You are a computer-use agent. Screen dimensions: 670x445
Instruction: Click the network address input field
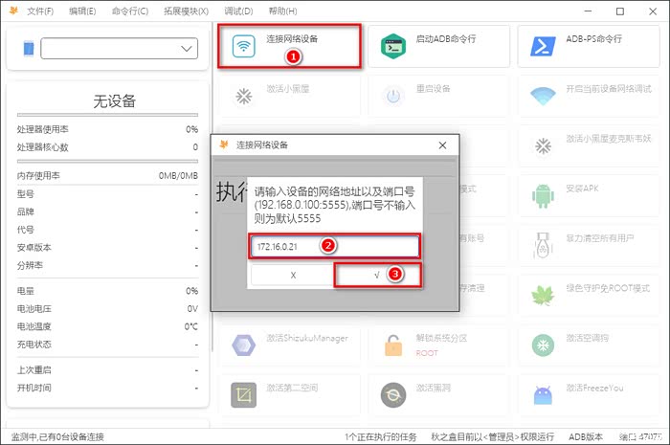point(335,246)
